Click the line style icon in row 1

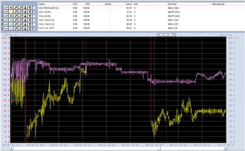6,7
